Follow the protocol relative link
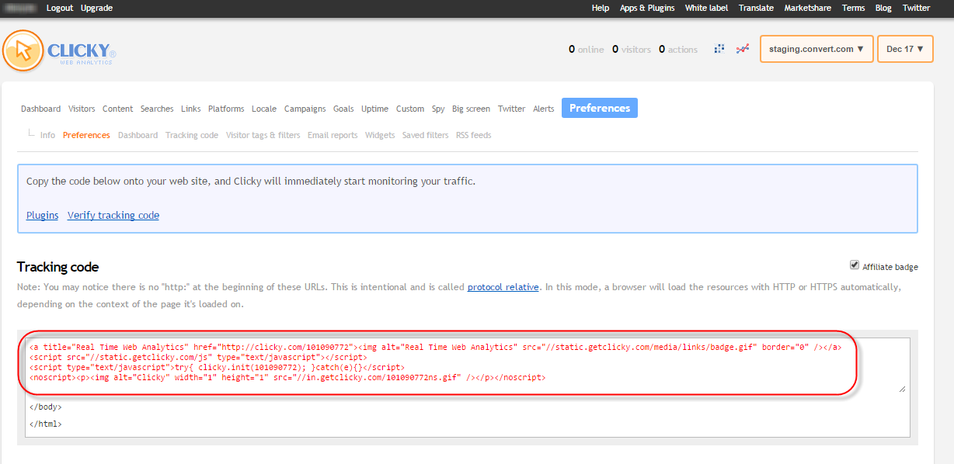Screen dimensions: 954x464 point(503,286)
